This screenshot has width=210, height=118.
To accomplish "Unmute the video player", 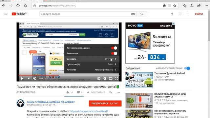I will coord(35,79).
